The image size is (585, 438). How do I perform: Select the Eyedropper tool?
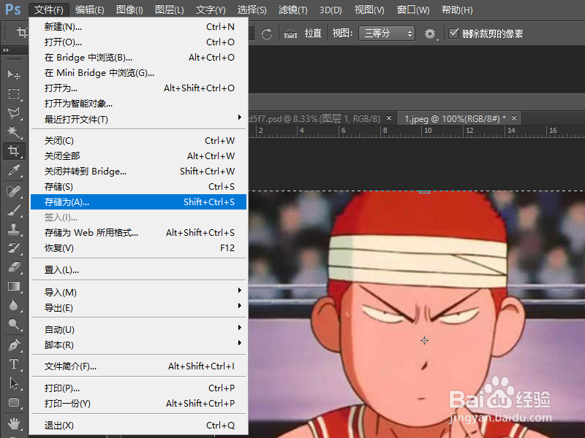[x=14, y=170]
